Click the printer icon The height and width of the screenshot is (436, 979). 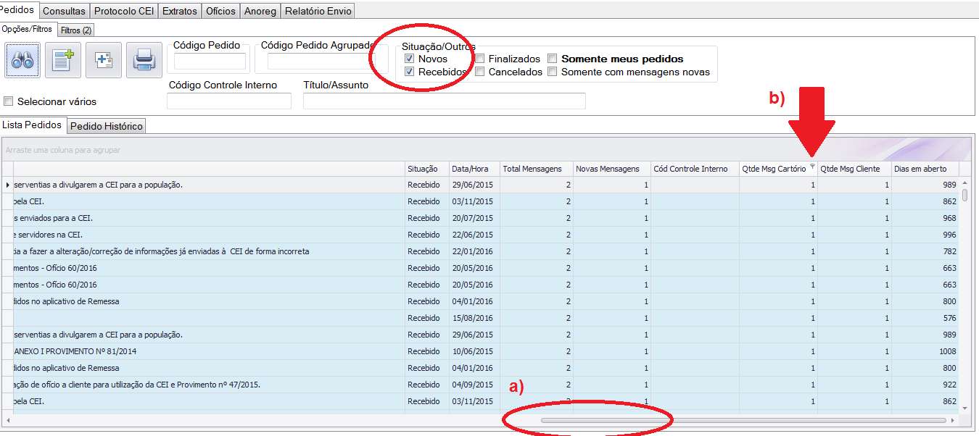coord(144,60)
